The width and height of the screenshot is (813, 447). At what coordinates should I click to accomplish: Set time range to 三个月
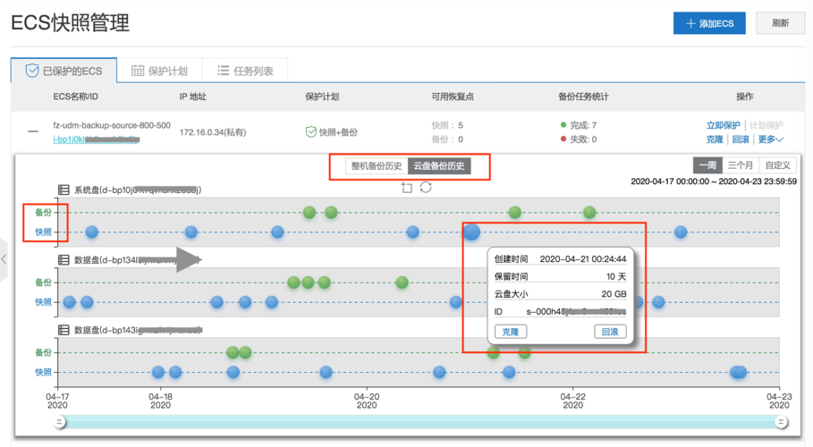[x=741, y=165]
